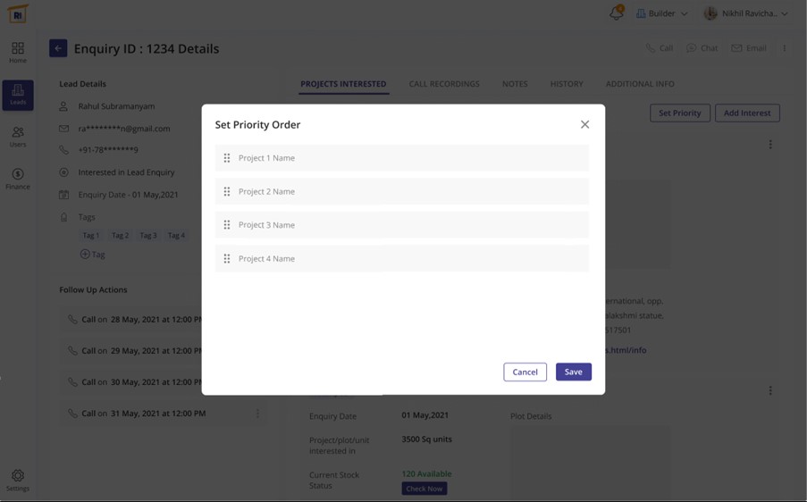Switch to the Additional Info tab
The image size is (807, 502).
[x=640, y=84]
